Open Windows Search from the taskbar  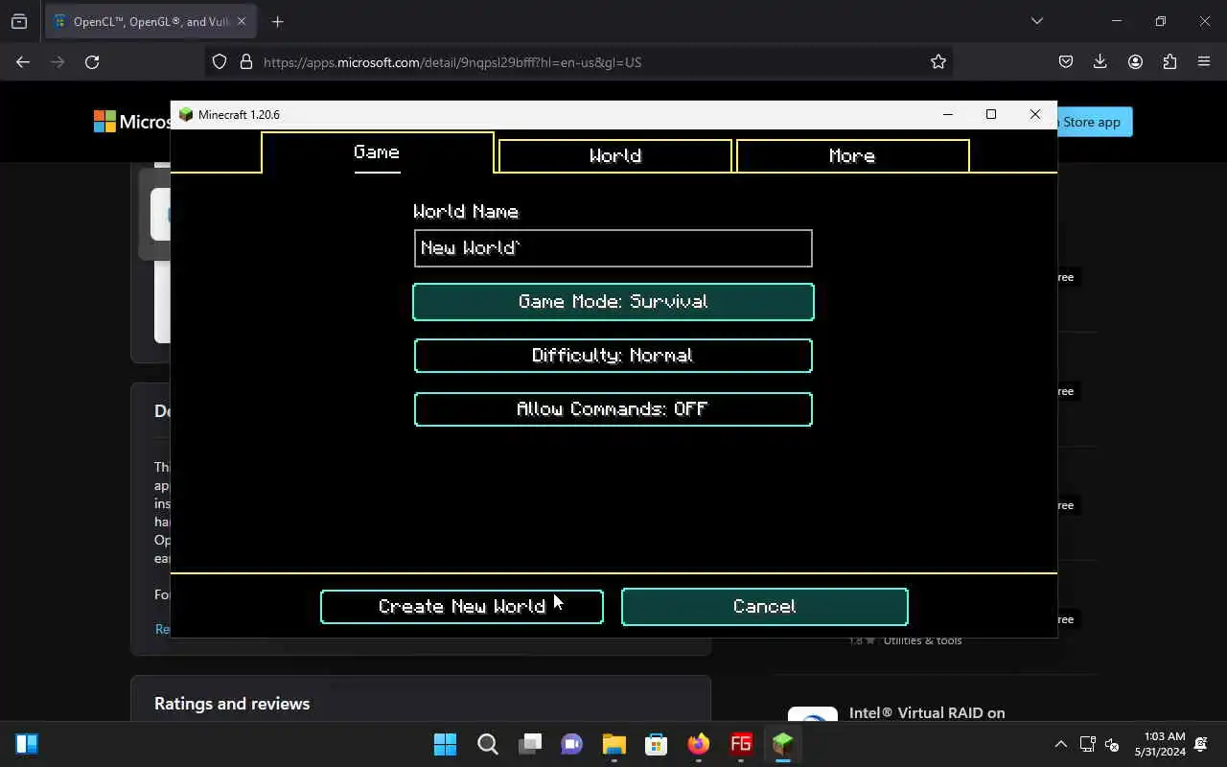(x=488, y=744)
